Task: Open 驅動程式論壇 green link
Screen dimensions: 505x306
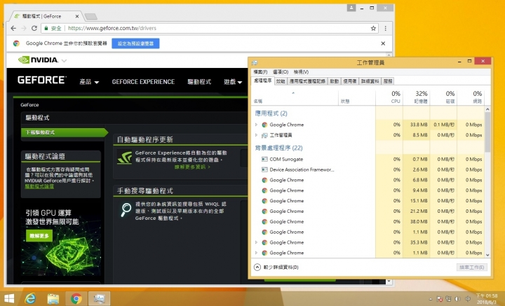Action: (x=39, y=186)
